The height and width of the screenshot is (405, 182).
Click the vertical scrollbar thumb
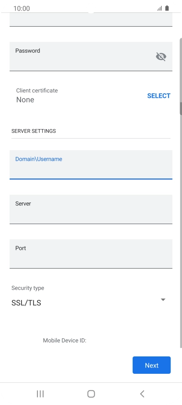181,108
